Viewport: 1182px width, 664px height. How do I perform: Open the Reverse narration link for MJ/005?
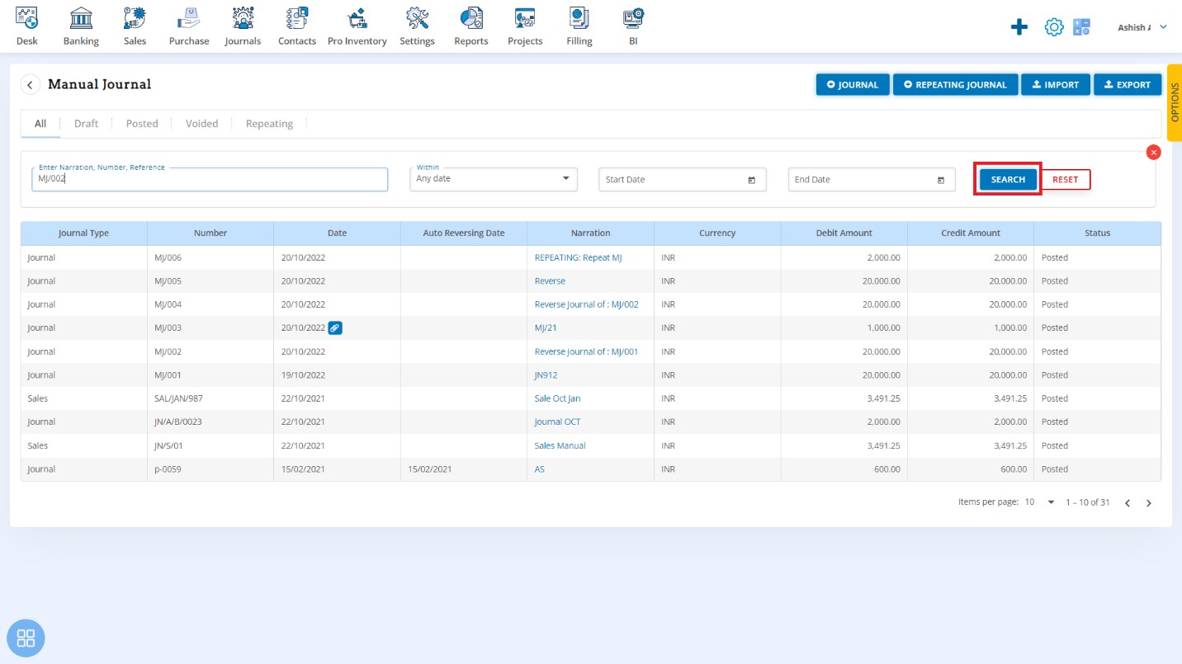coord(550,281)
